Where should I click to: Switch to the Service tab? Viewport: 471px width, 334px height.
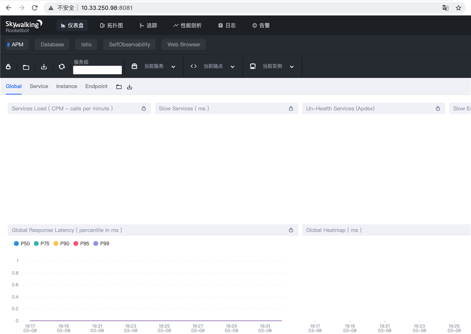tap(39, 86)
